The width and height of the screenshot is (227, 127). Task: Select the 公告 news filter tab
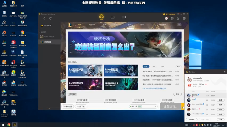[162, 66]
